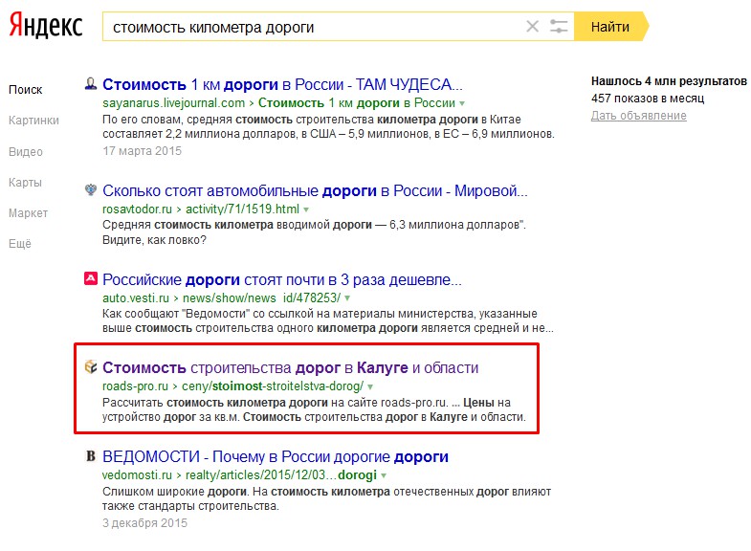751x551 pixels.
Task: Expand the vedomosti.ru result dropdown arrow
Action: click(384, 475)
